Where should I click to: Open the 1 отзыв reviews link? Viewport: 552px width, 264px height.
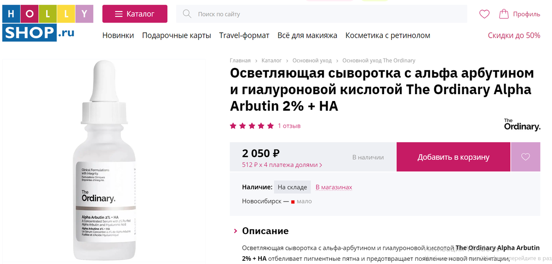click(x=289, y=126)
